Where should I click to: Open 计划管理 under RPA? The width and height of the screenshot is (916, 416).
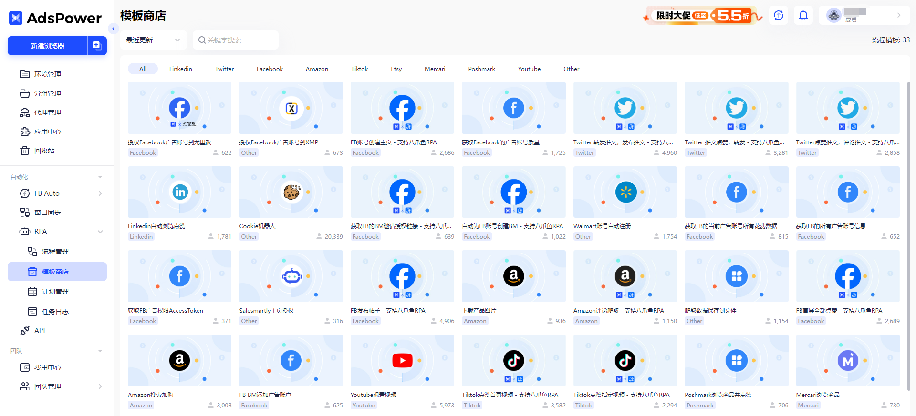55,292
